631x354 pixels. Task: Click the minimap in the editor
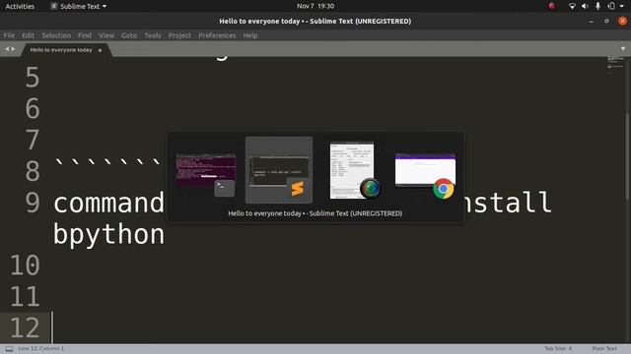coord(615,64)
